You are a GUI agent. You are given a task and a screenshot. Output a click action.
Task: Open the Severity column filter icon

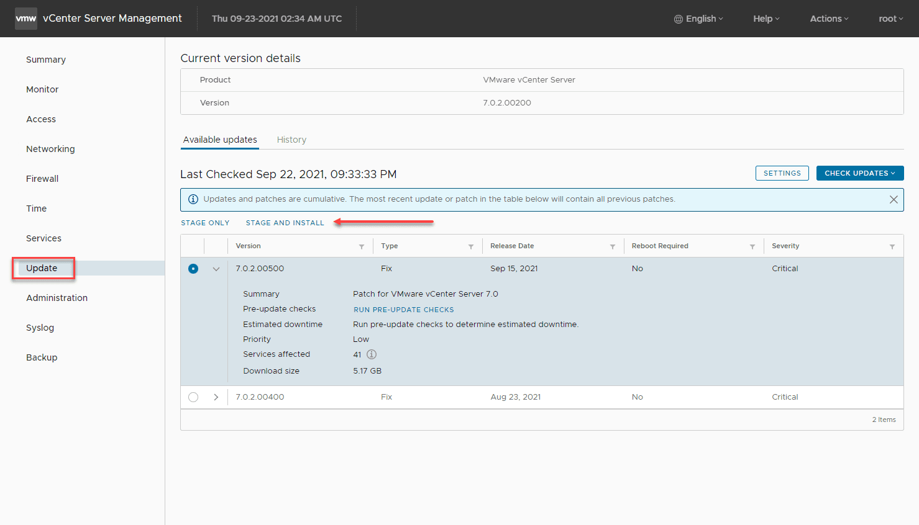[x=892, y=247]
